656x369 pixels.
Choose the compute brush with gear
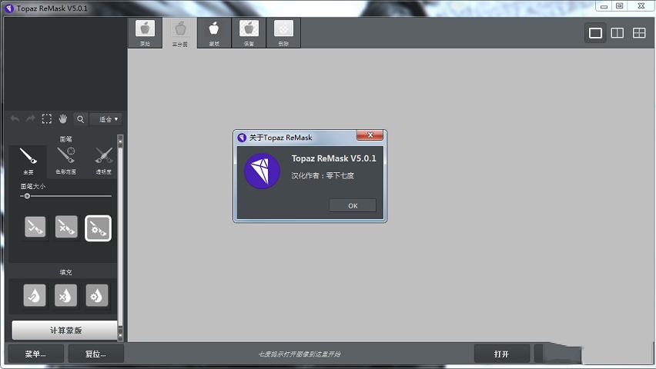[98, 228]
